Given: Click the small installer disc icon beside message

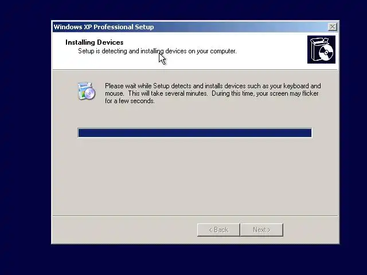Looking at the screenshot, I should point(87,91).
